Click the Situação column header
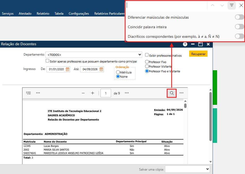Image resolution: width=245 pixels, height=174 pixels. point(167,142)
